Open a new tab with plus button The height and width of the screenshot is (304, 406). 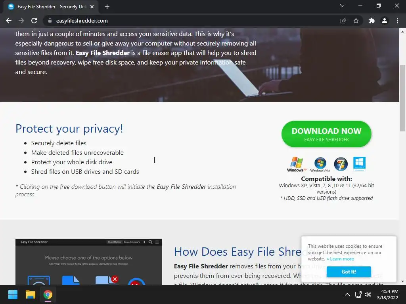[x=107, y=7]
